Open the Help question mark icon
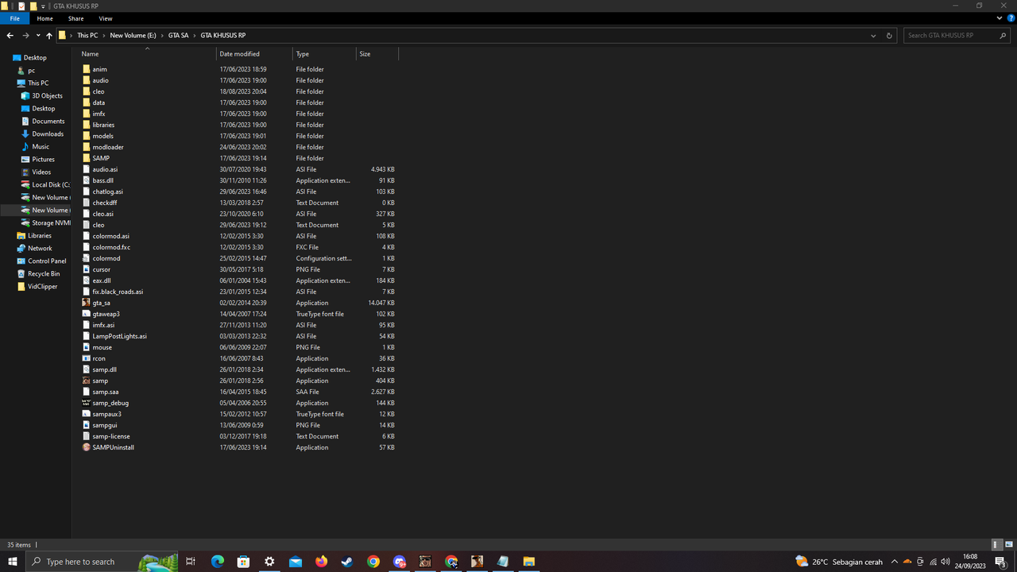 pos(1010,18)
